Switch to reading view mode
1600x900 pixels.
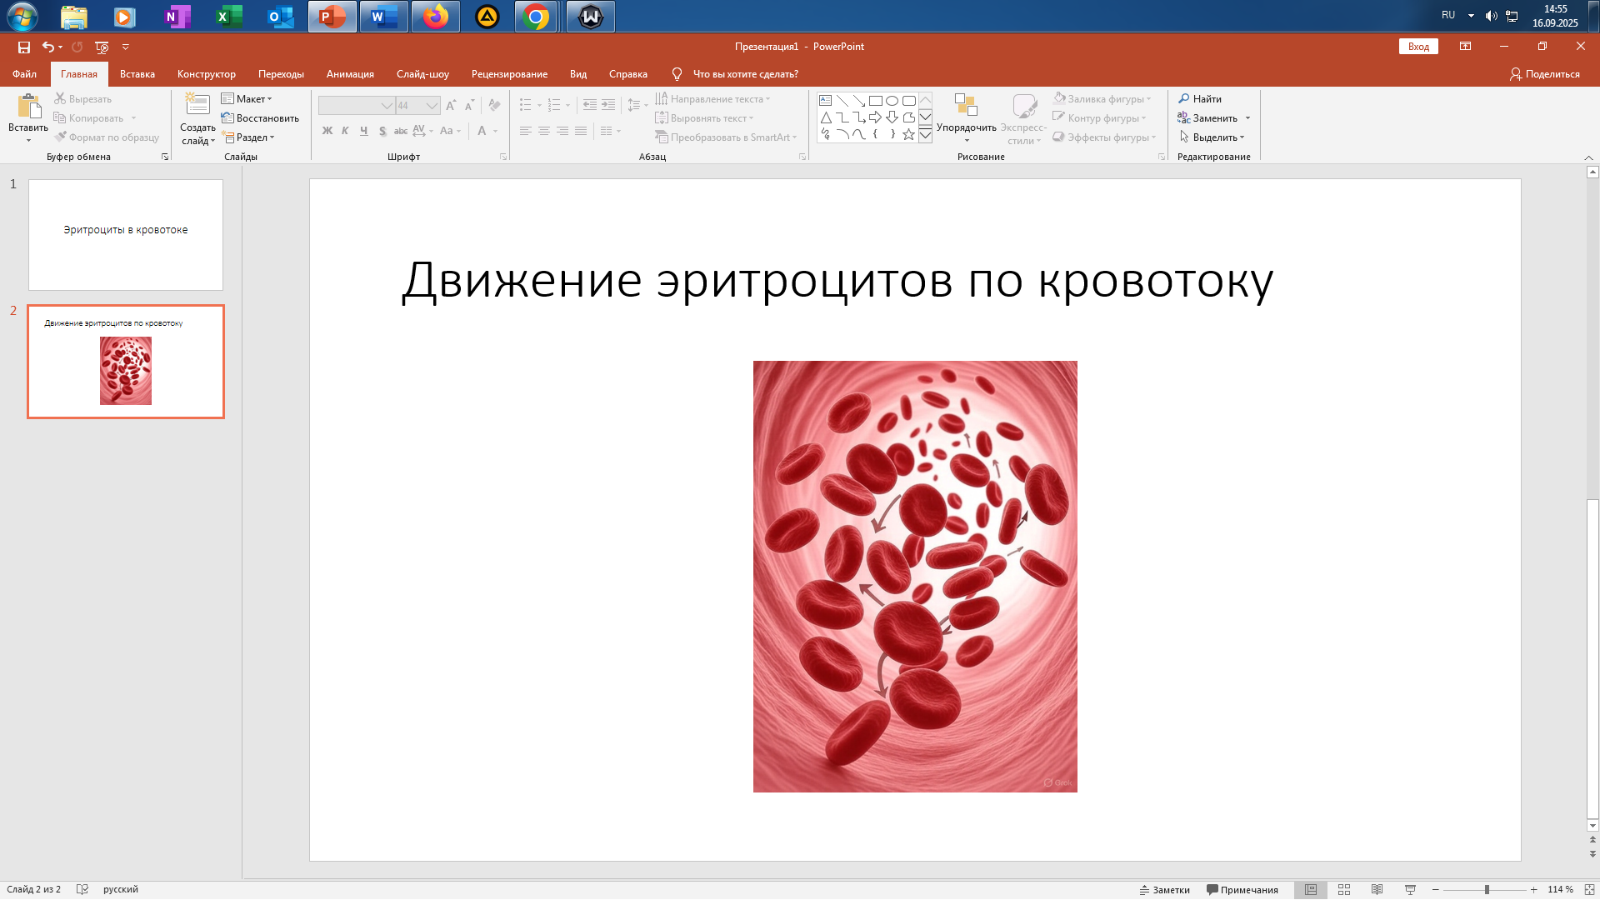pyautogui.click(x=1377, y=890)
